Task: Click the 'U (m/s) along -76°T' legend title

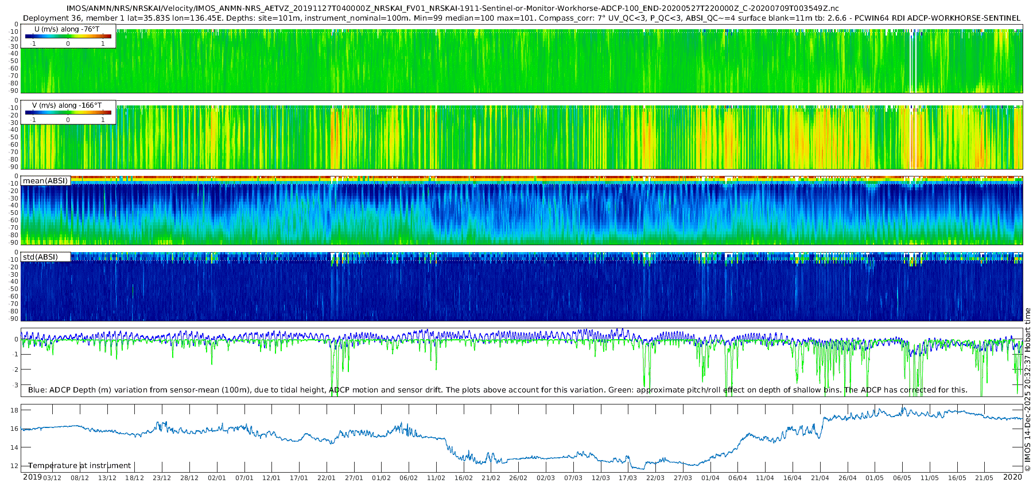Action: click(67, 29)
